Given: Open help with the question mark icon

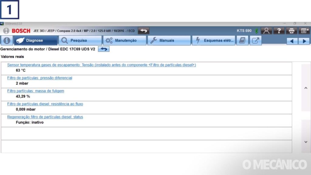Looking at the screenshot, I should pos(279,31).
